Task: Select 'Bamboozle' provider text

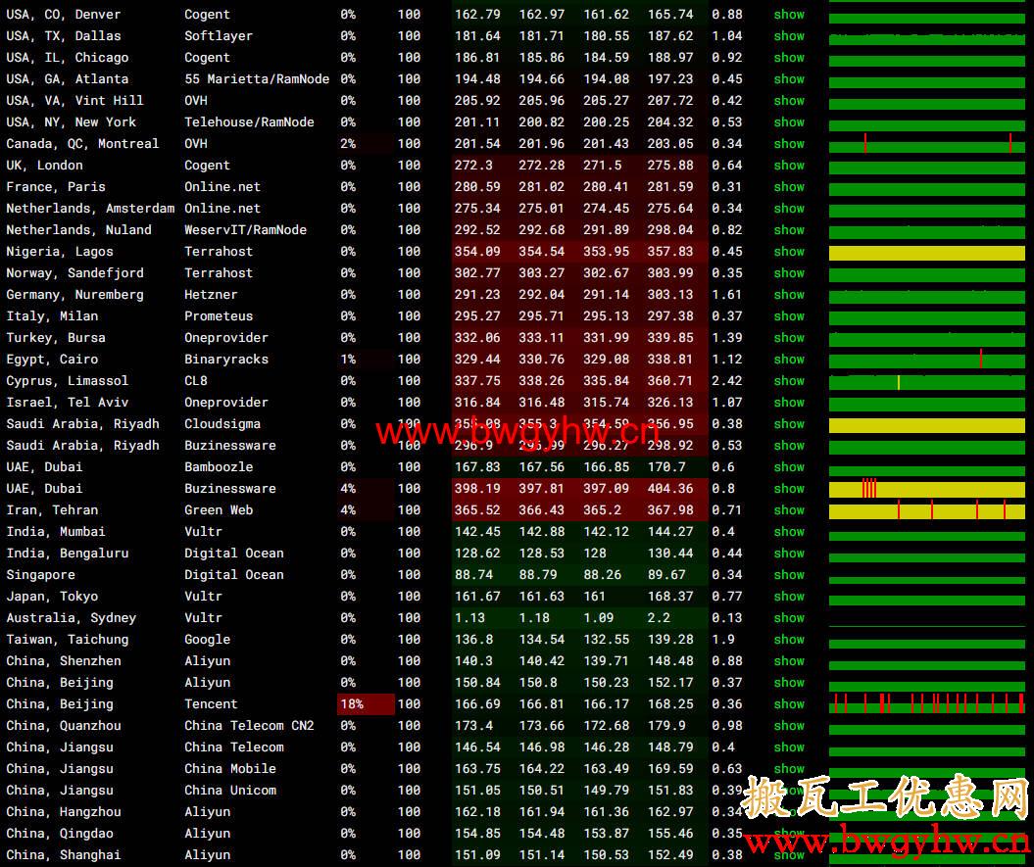Action: tap(219, 466)
